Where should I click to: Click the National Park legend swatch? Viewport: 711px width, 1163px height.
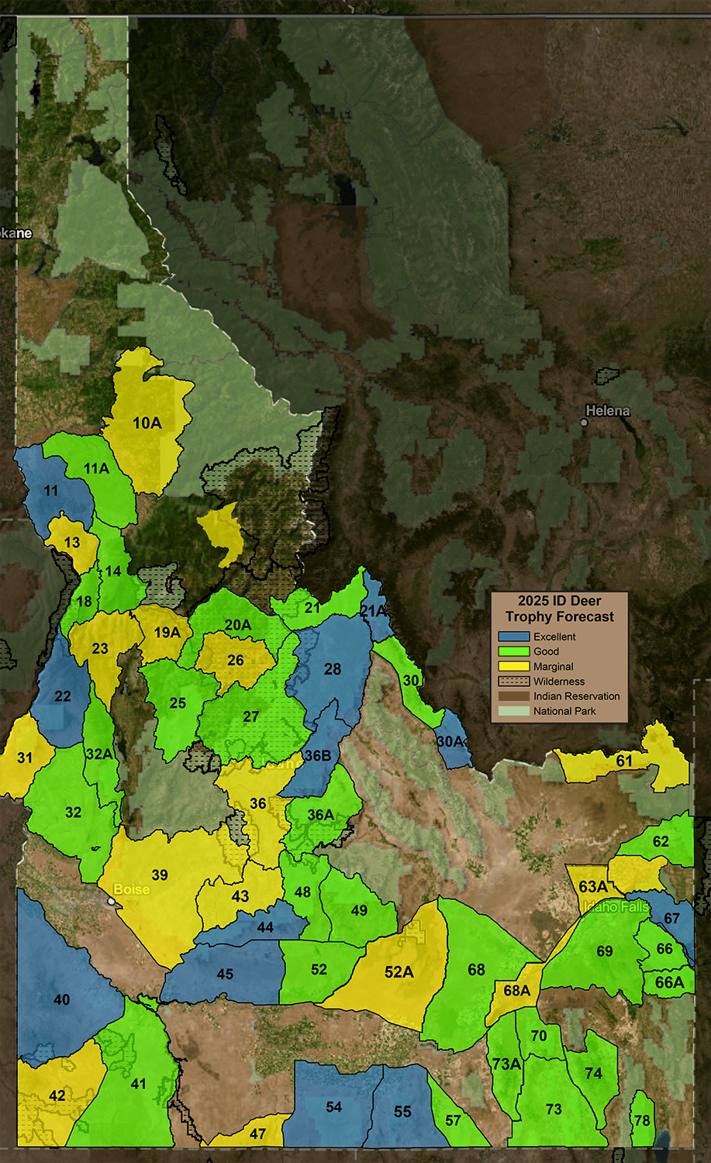click(x=513, y=711)
